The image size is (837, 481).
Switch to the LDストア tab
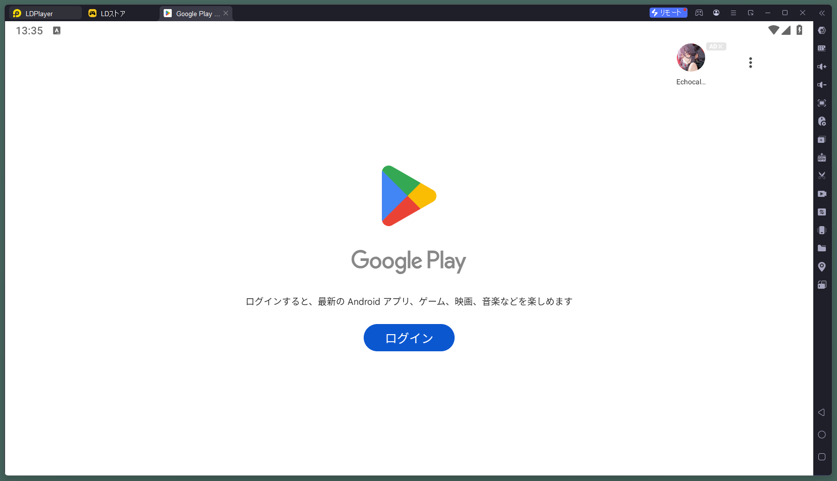(x=112, y=13)
